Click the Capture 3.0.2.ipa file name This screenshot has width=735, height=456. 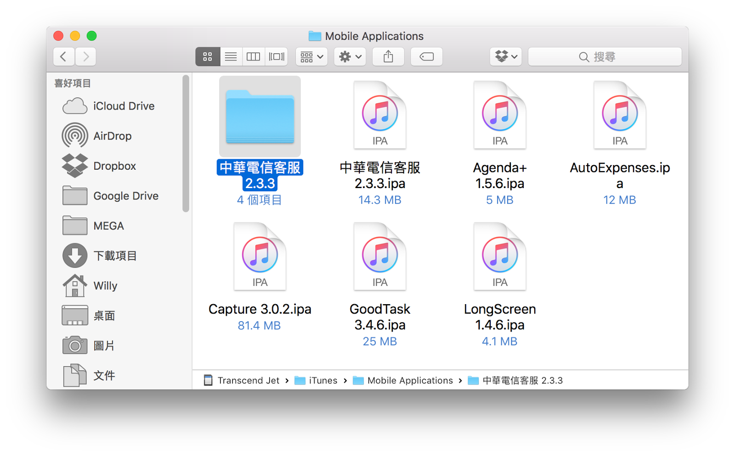[260, 309]
